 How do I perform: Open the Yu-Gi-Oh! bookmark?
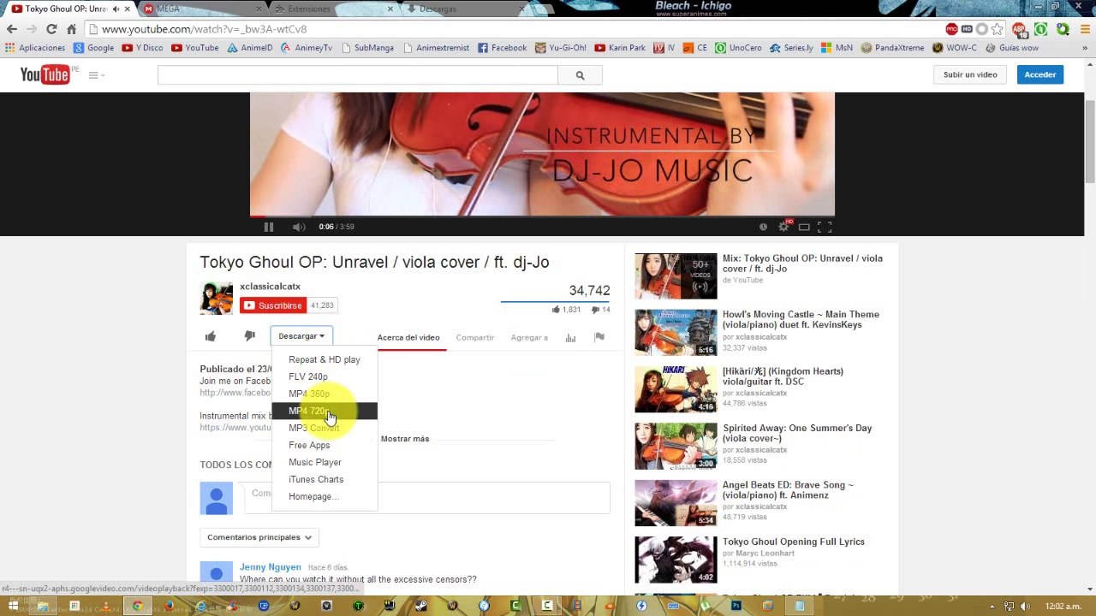pyautogui.click(x=561, y=48)
